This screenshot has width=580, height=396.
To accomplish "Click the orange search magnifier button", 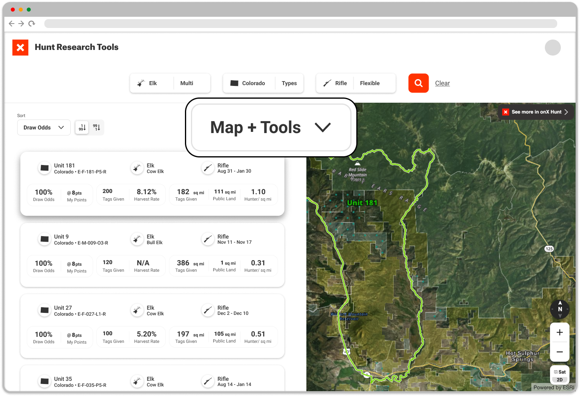I will pos(418,83).
